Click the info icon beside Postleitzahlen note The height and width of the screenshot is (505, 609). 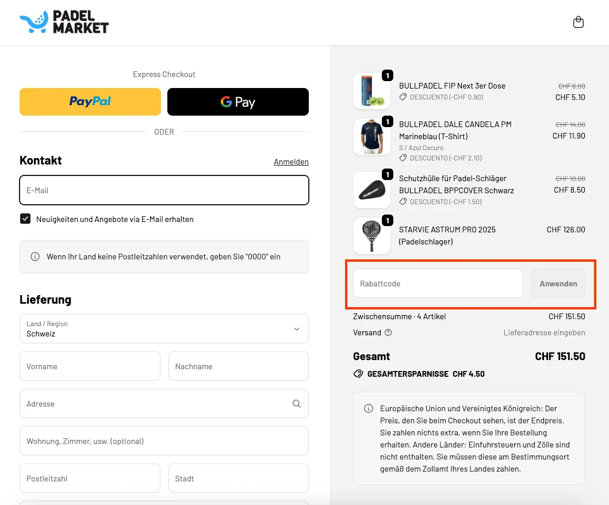pyautogui.click(x=35, y=257)
